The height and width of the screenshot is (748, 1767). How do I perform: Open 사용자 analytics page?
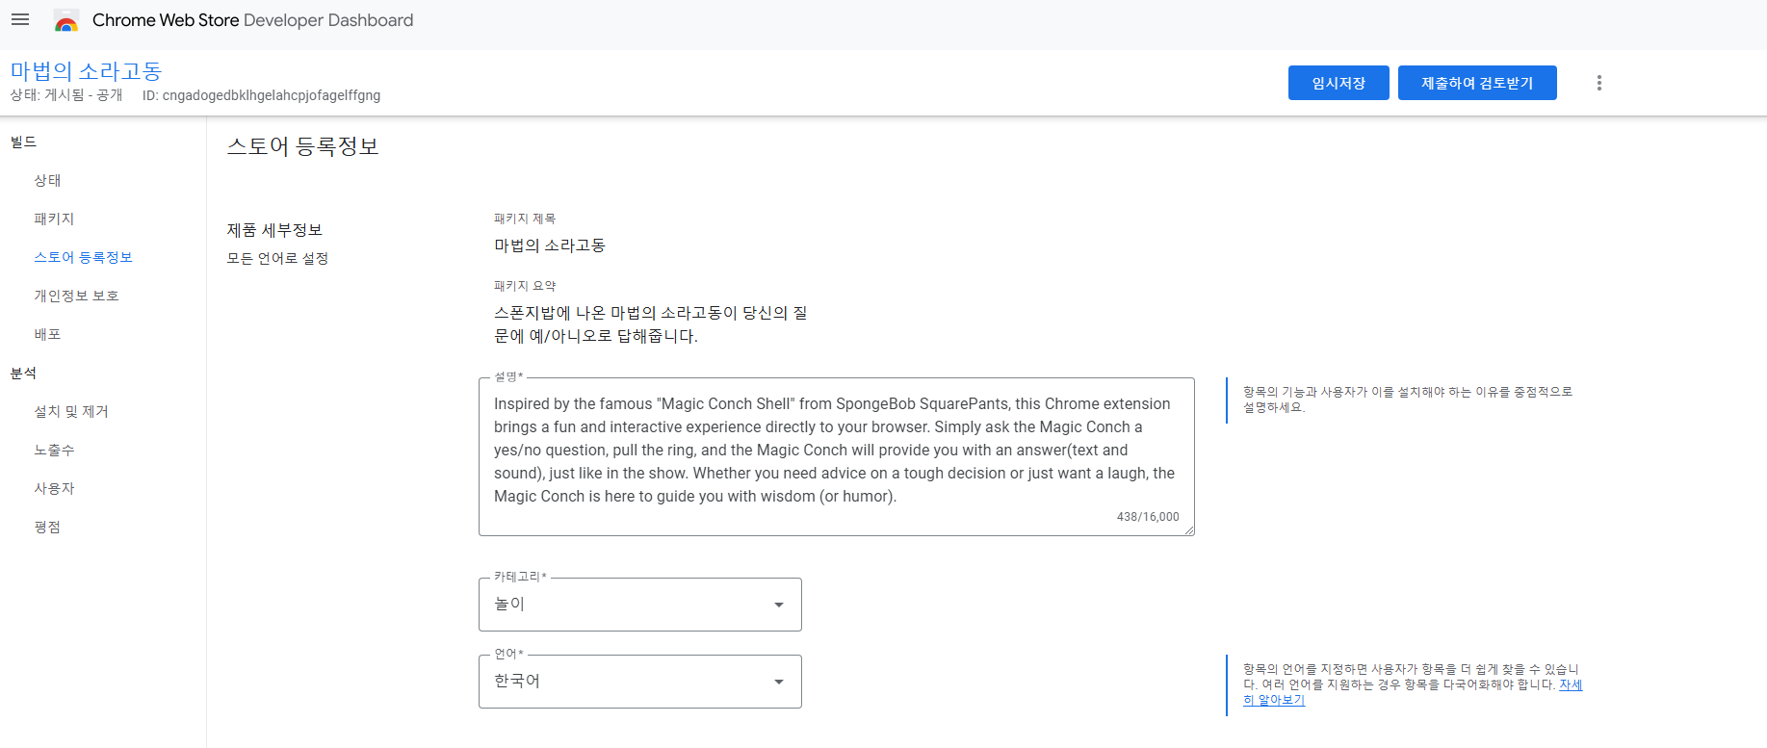[54, 488]
